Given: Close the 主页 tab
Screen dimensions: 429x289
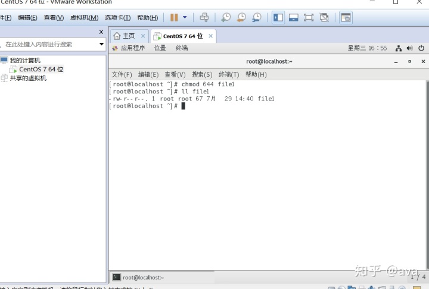Looking at the screenshot, I should click(143, 36).
